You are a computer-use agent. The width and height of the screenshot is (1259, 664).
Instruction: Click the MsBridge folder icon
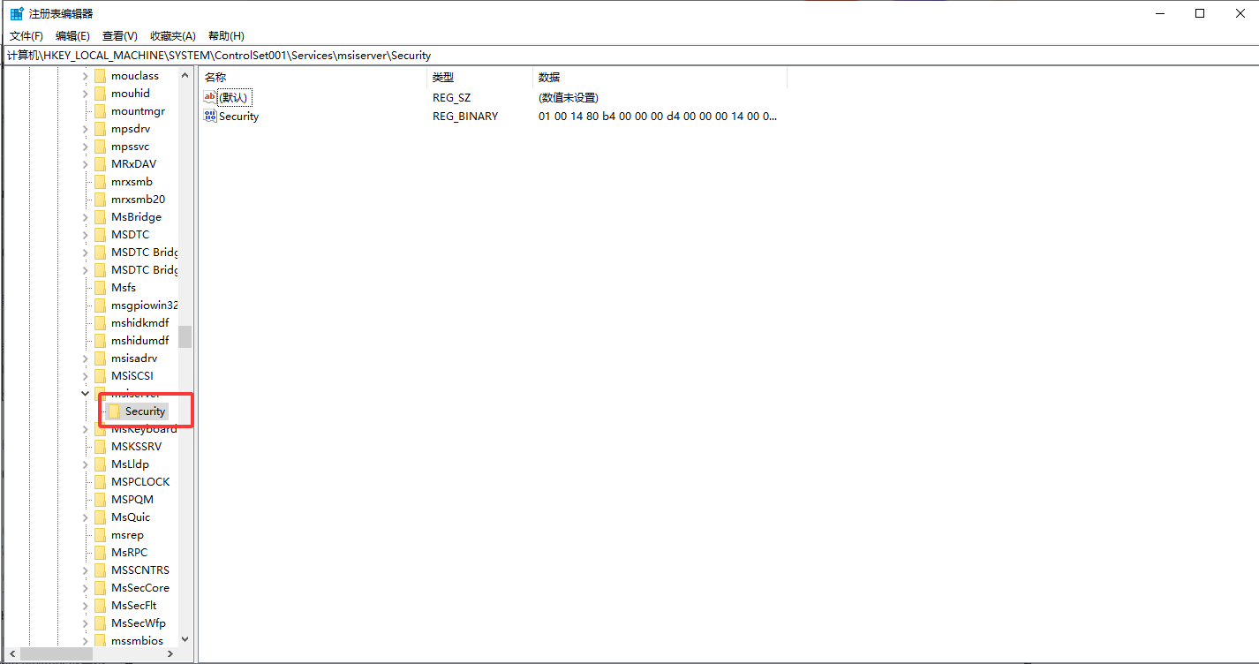100,217
